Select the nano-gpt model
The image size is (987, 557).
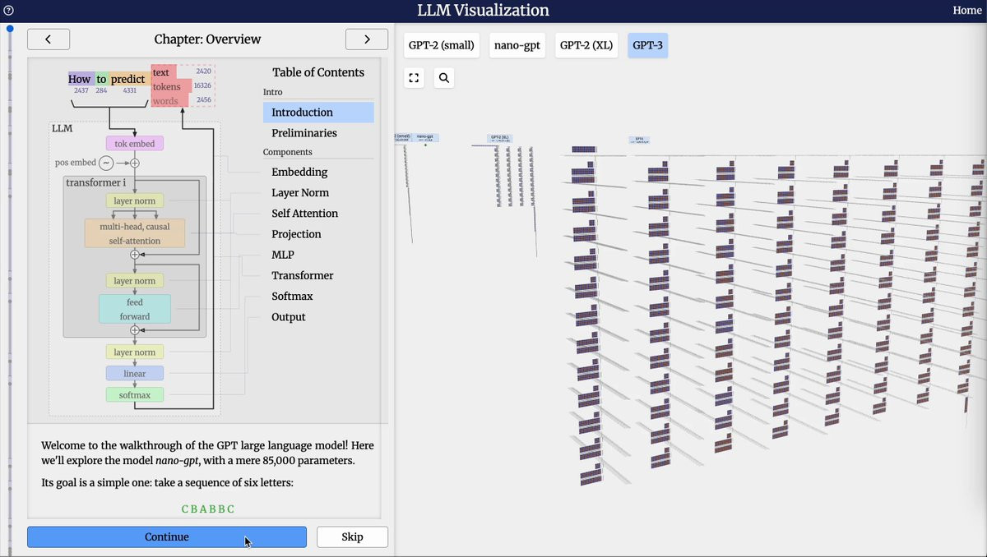(517, 45)
